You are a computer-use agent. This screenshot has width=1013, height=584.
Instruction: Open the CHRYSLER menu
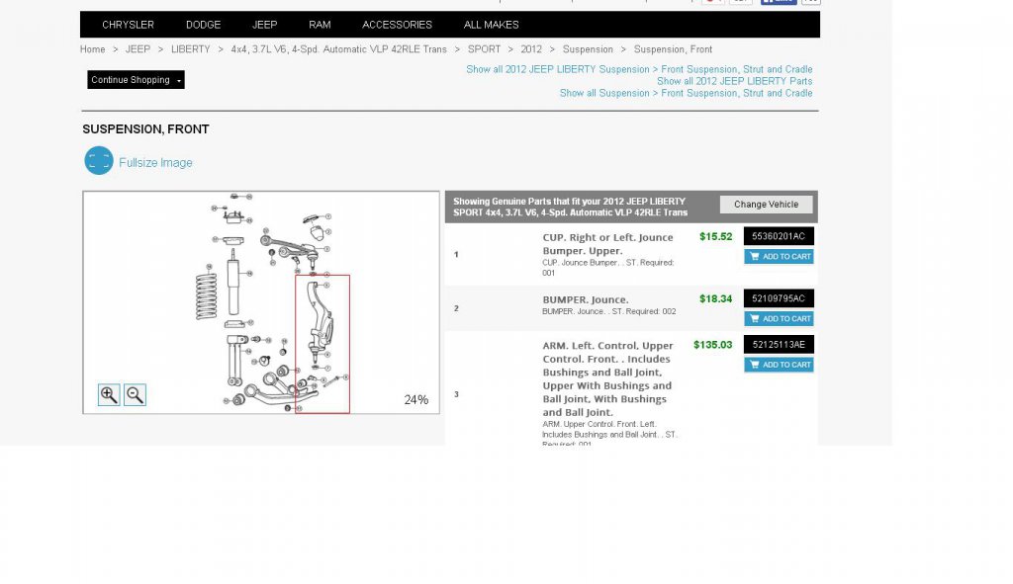point(128,25)
